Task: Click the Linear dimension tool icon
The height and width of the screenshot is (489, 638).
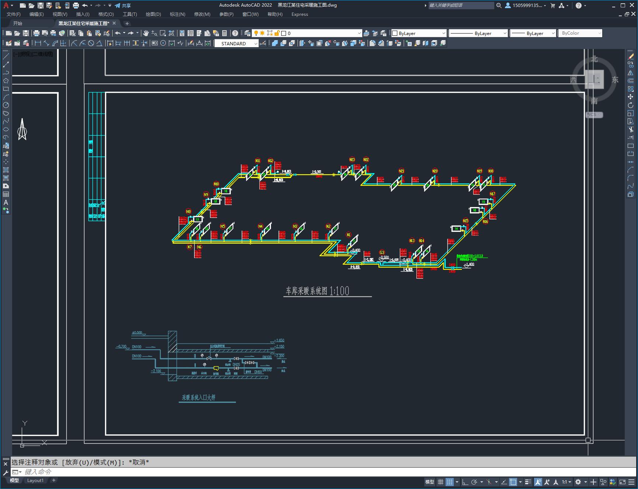Action: click(x=38, y=43)
